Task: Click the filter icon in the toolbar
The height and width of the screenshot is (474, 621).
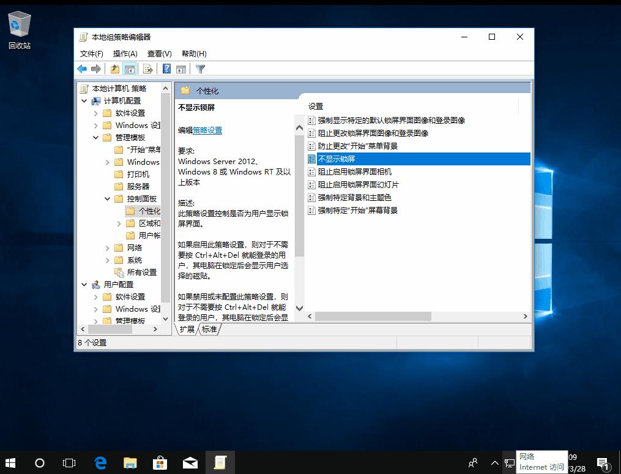Action: (x=200, y=69)
